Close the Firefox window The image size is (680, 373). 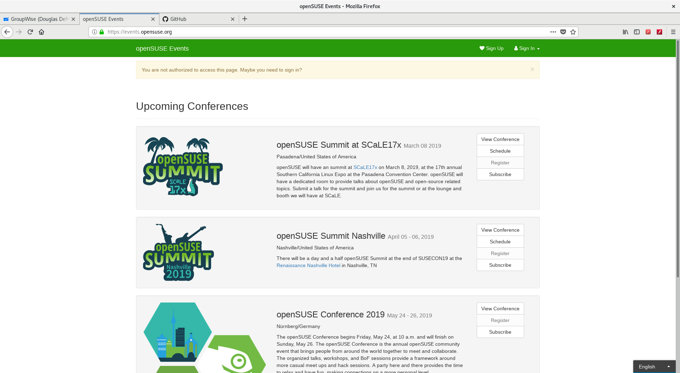click(673, 6)
